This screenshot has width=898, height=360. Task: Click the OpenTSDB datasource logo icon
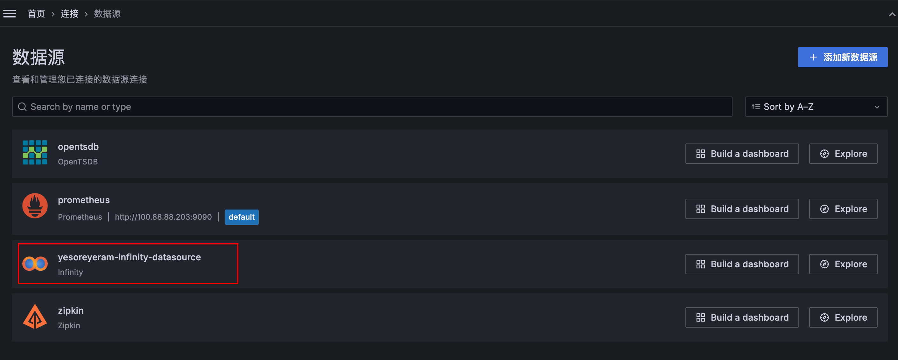pos(35,152)
